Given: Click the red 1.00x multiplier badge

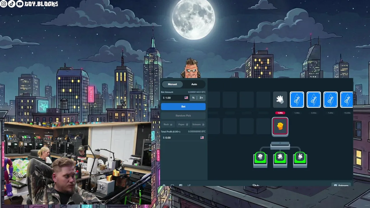Looking at the screenshot, I should (280, 113).
